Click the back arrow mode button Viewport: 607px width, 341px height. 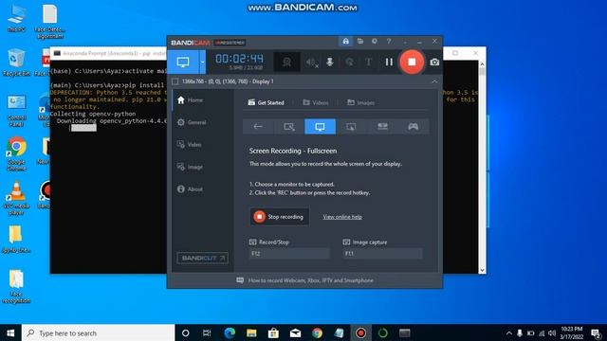258,126
